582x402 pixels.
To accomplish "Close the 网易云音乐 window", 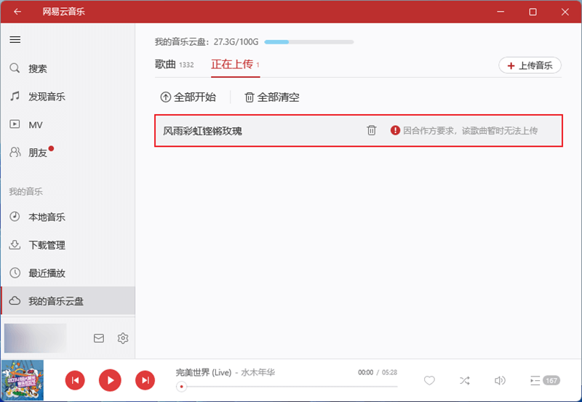I will tap(565, 12).
